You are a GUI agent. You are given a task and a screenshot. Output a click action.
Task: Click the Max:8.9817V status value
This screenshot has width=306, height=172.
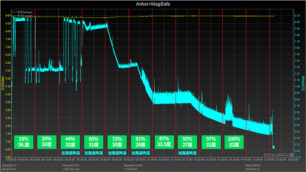[x=9, y=165]
